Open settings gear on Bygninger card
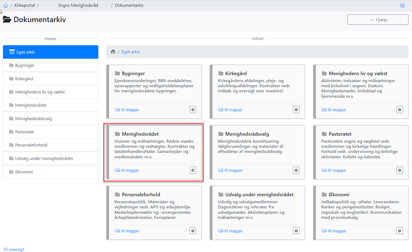 (x=193, y=109)
